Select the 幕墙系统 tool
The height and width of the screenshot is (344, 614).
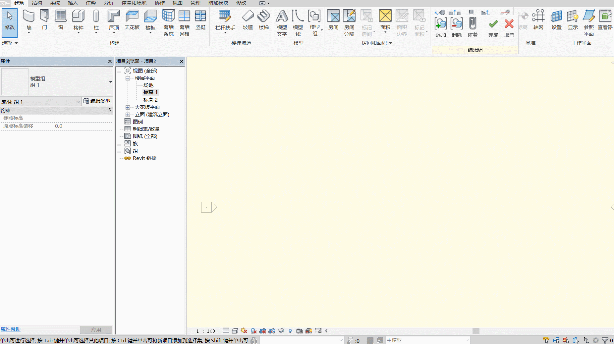coord(169,23)
